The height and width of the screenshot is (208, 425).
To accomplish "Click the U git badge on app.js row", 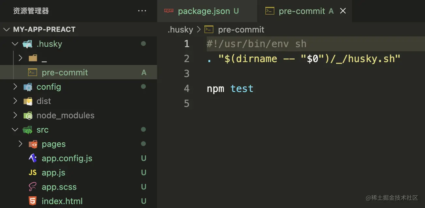I will [144, 173].
